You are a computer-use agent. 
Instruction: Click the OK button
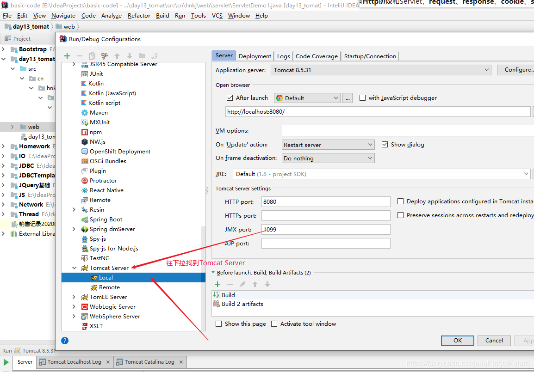tap(457, 341)
